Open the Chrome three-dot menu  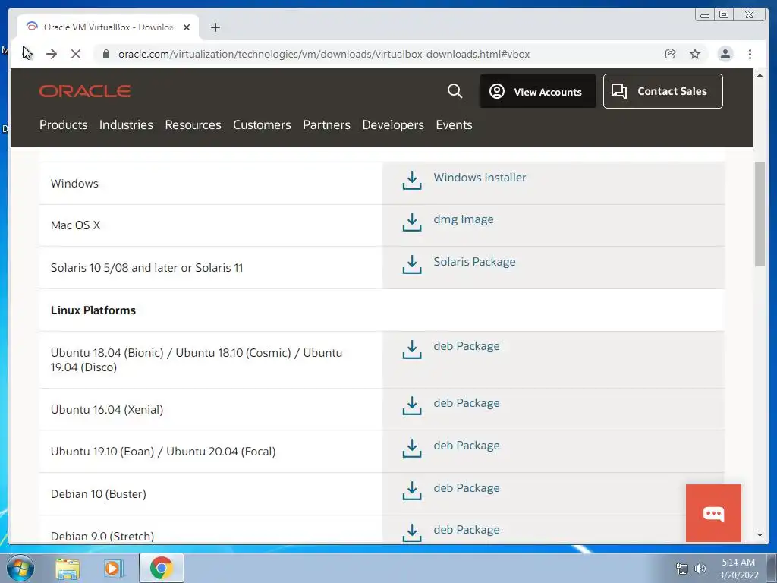[x=750, y=54]
